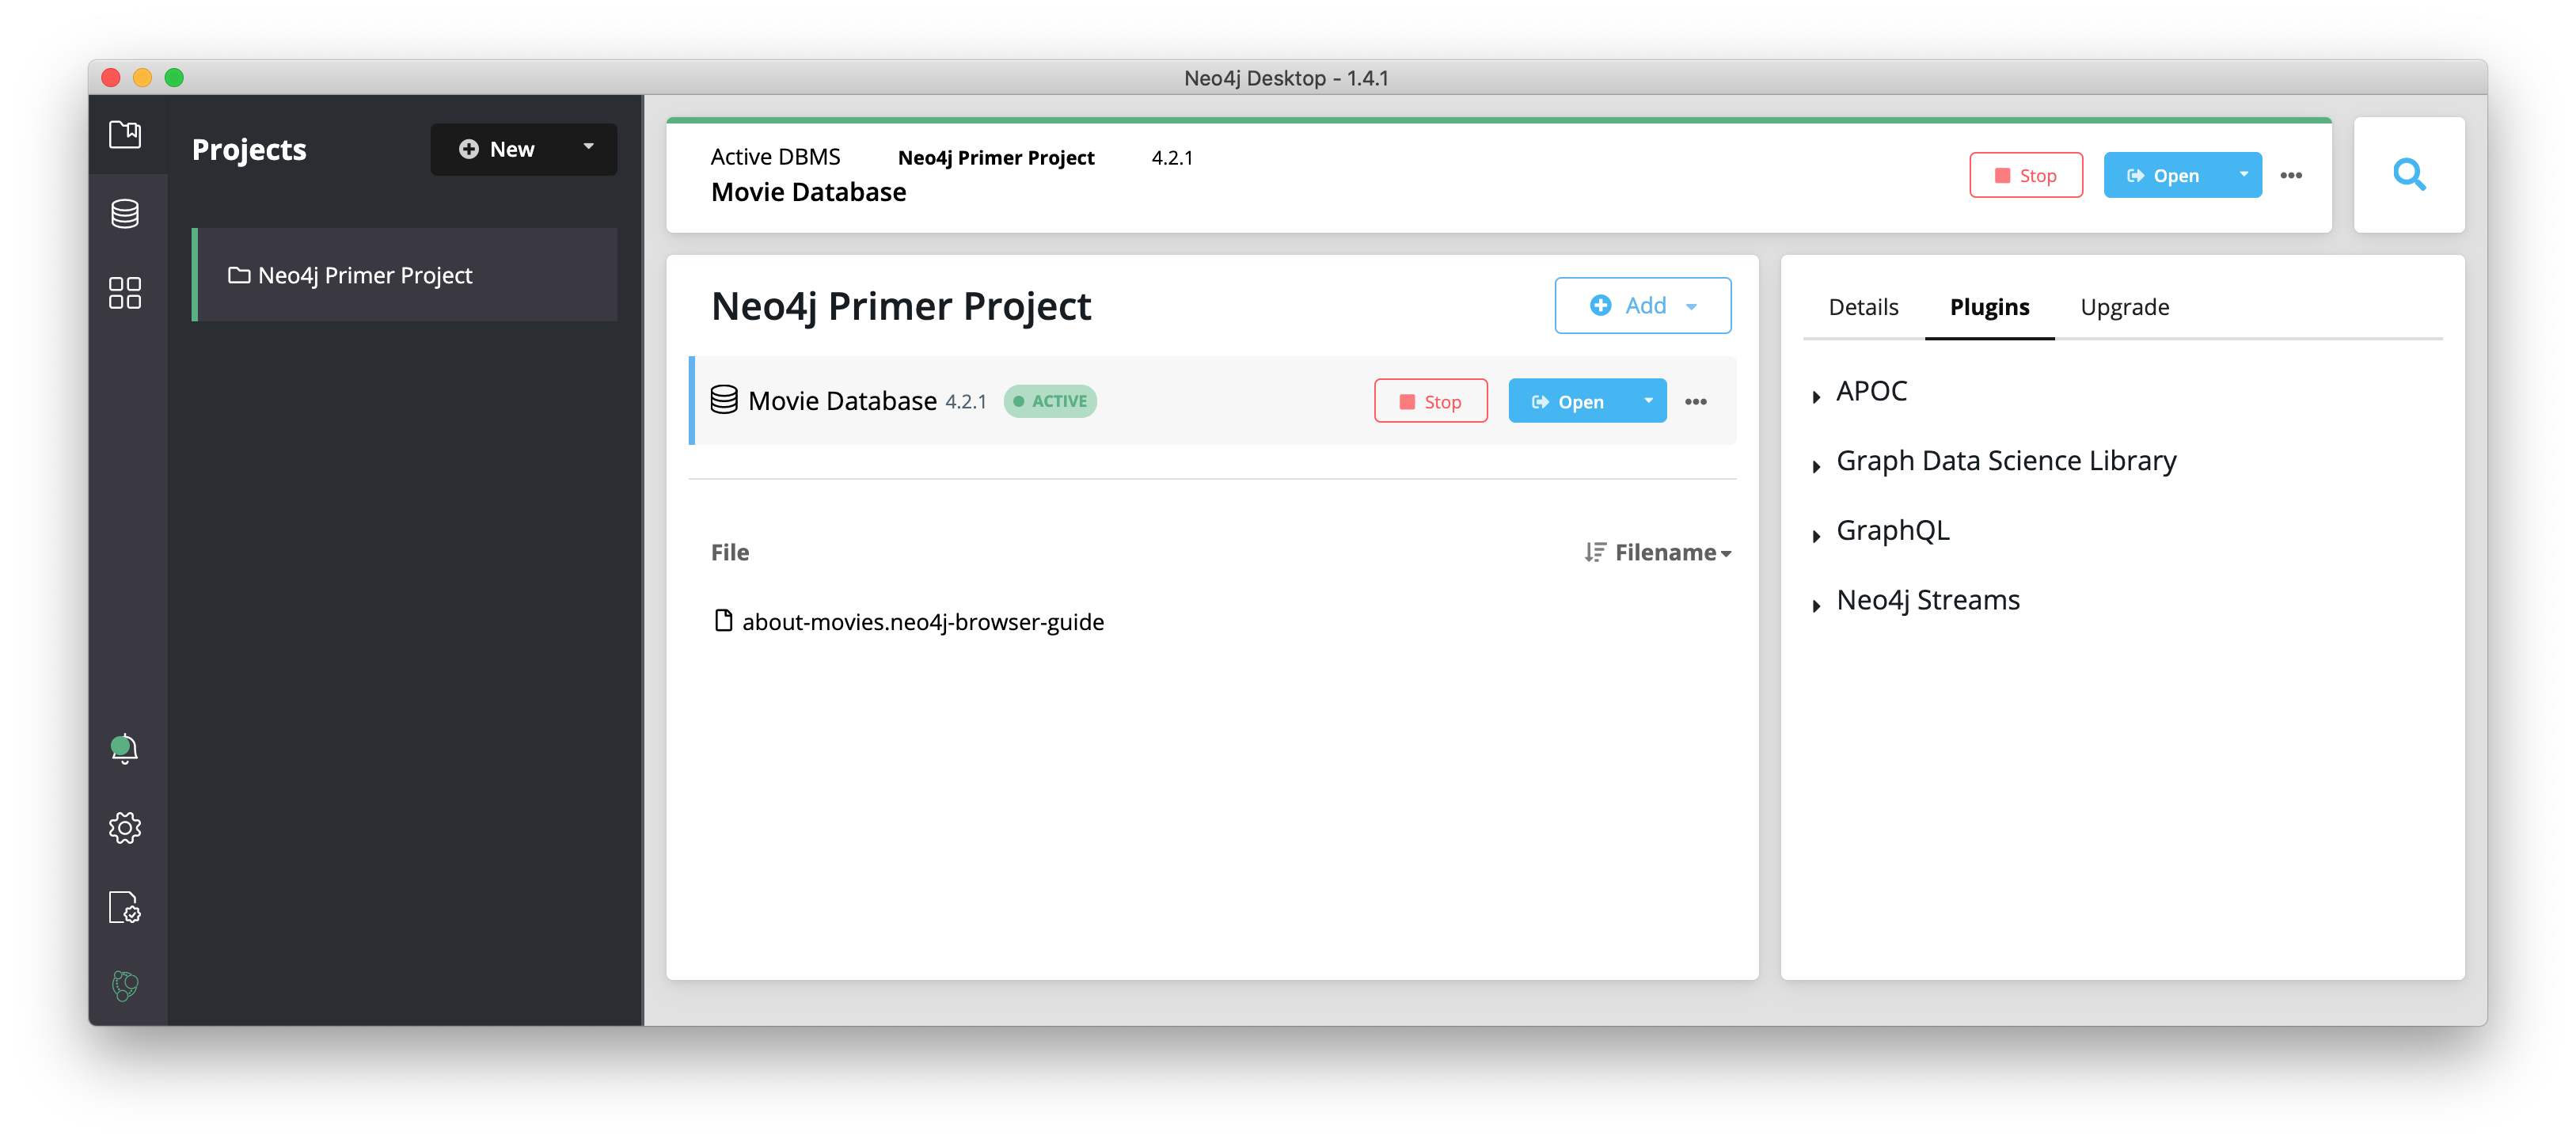The height and width of the screenshot is (1143, 2576).
Task: Select the Plugins tab
Action: click(1989, 307)
